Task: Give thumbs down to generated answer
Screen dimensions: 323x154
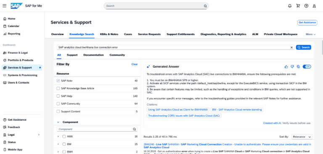Action: tap(292, 66)
